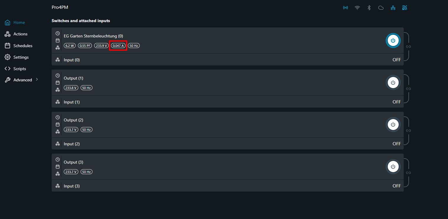
Task: Click link icon beside Output (1) group
Action: 408,88
